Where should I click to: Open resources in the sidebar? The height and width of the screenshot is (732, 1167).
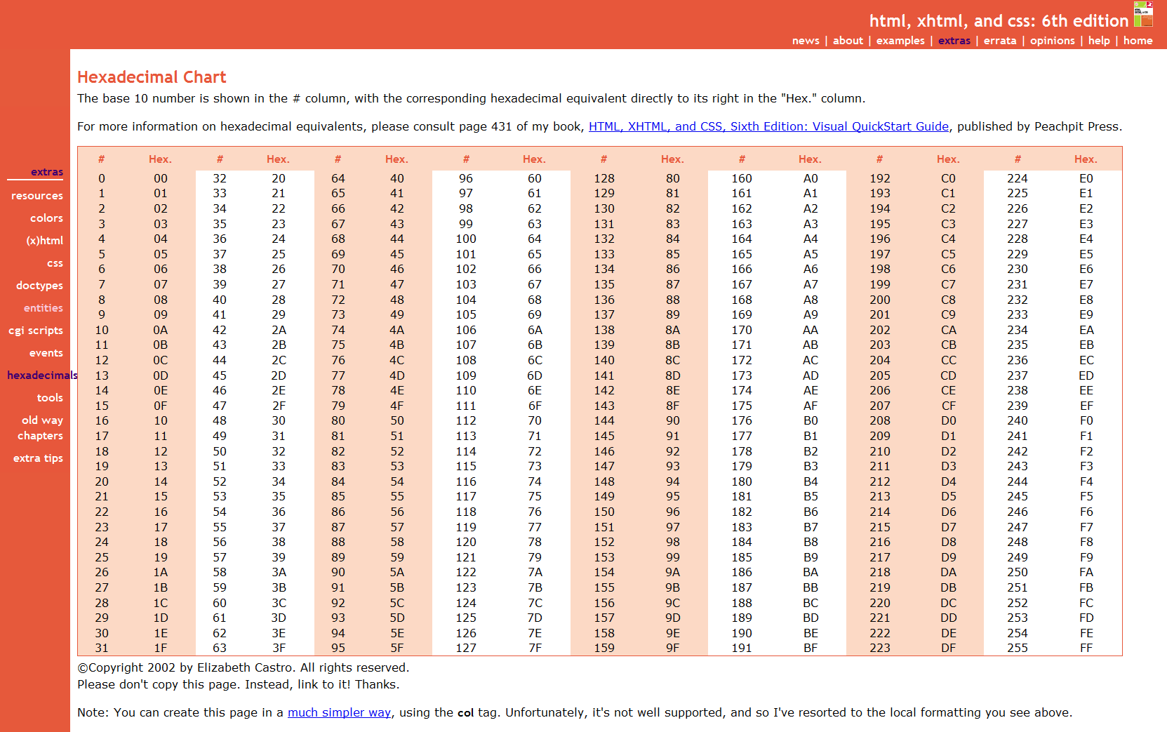click(37, 196)
